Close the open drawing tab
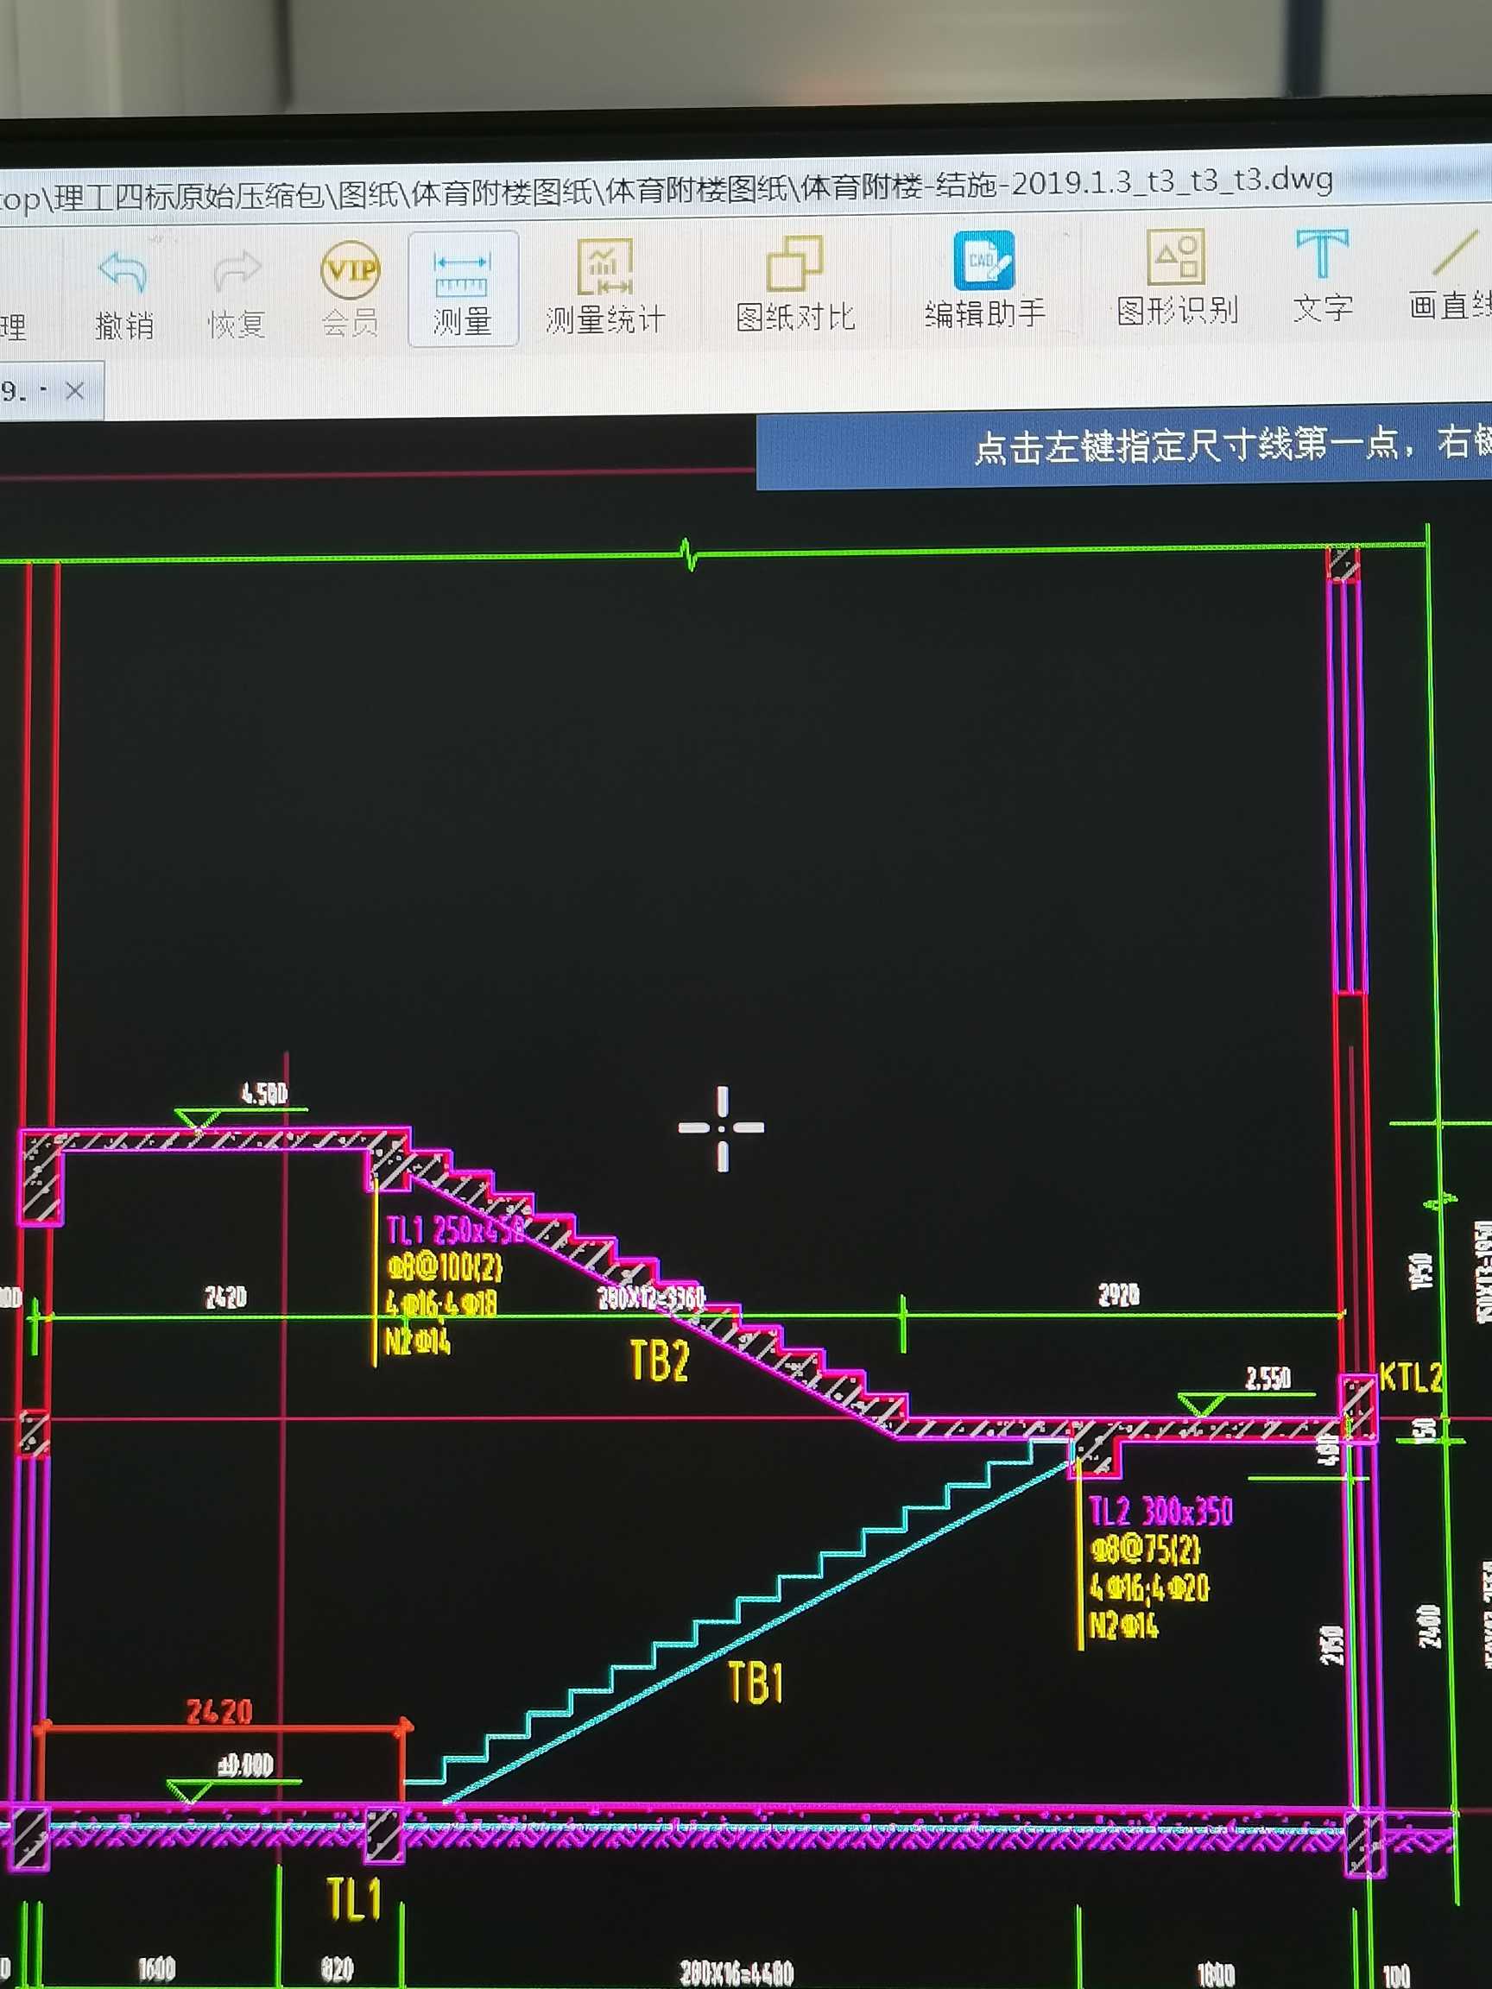The width and height of the screenshot is (1492, 1989). [x=74, y=391]
